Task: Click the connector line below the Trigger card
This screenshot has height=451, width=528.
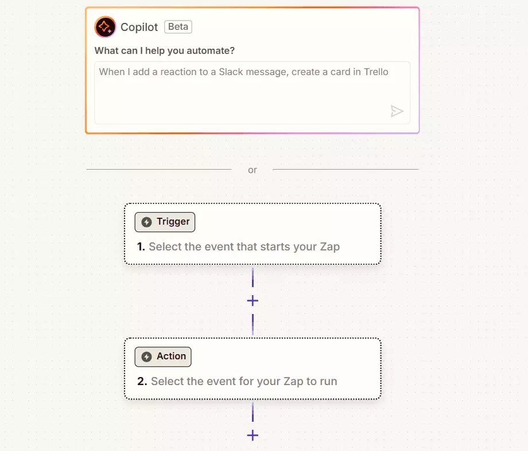Action: coord(253,278)
